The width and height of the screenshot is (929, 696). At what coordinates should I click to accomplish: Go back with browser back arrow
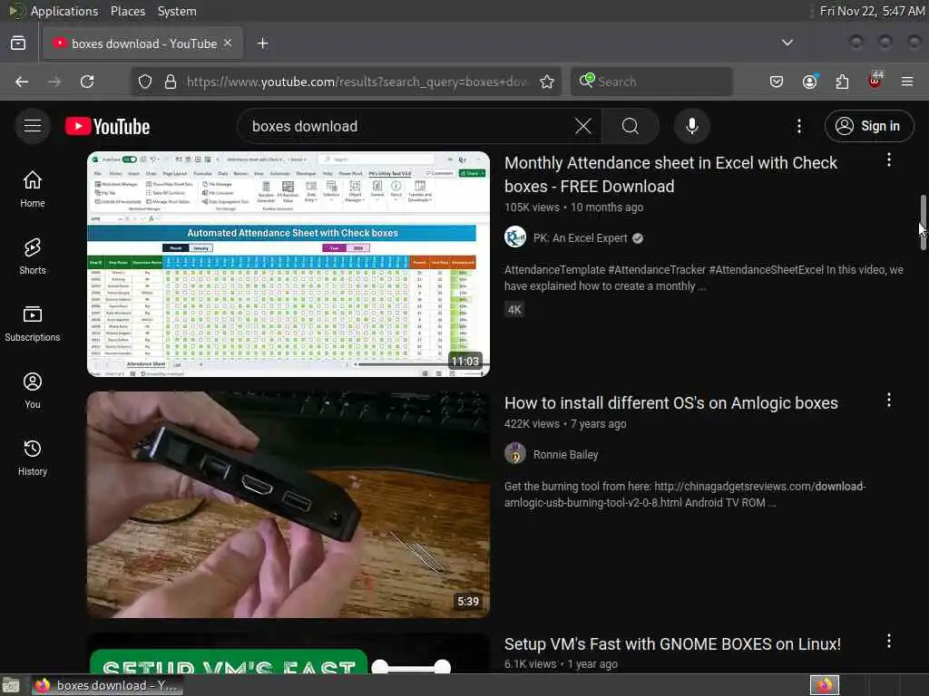click(x=22, y=82)
